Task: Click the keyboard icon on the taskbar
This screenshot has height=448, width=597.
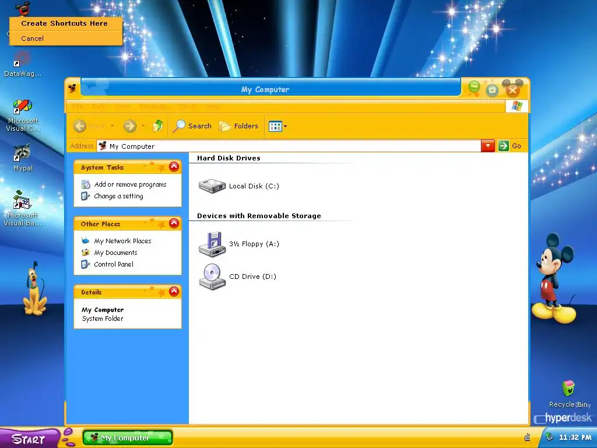Action: coord(527,437)
